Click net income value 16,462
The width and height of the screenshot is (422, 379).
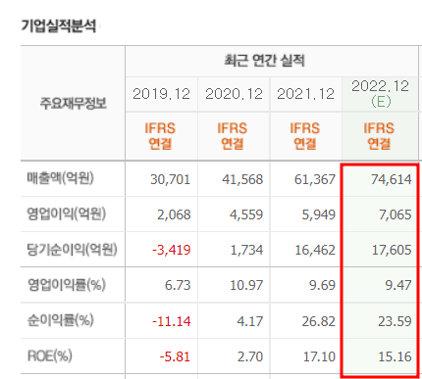click(315, 250)
